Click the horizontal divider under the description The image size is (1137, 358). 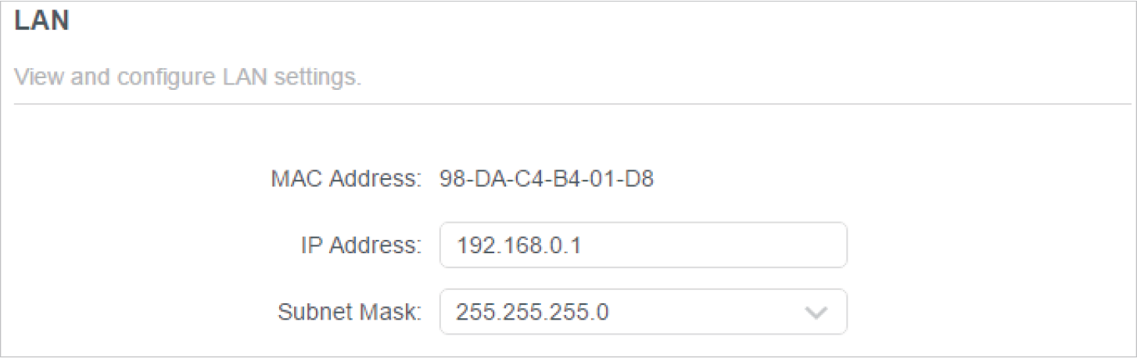572,103
